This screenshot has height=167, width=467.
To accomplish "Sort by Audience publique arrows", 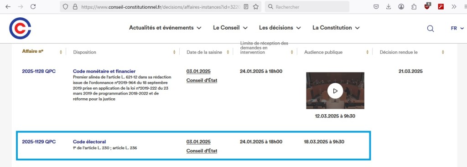I will click(x=368, y=52).
